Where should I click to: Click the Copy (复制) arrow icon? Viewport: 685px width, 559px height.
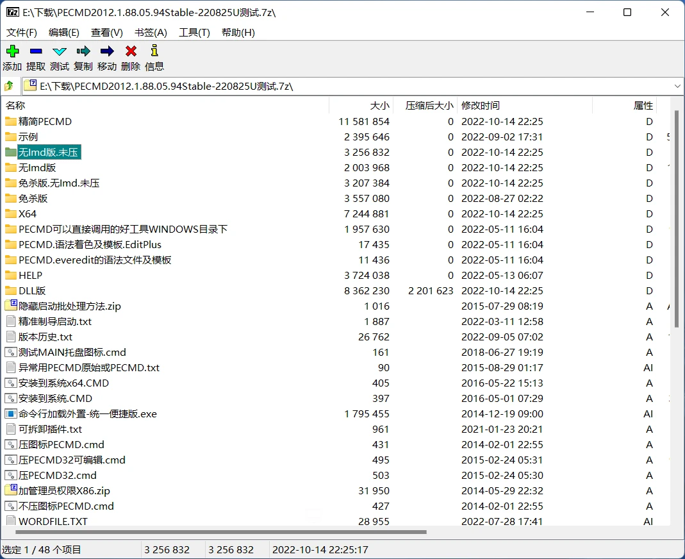[x=83, y=51]
